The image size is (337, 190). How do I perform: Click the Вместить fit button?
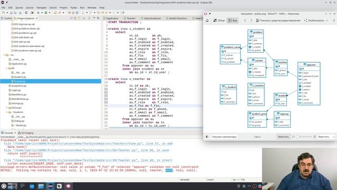[x=283, y=137]
